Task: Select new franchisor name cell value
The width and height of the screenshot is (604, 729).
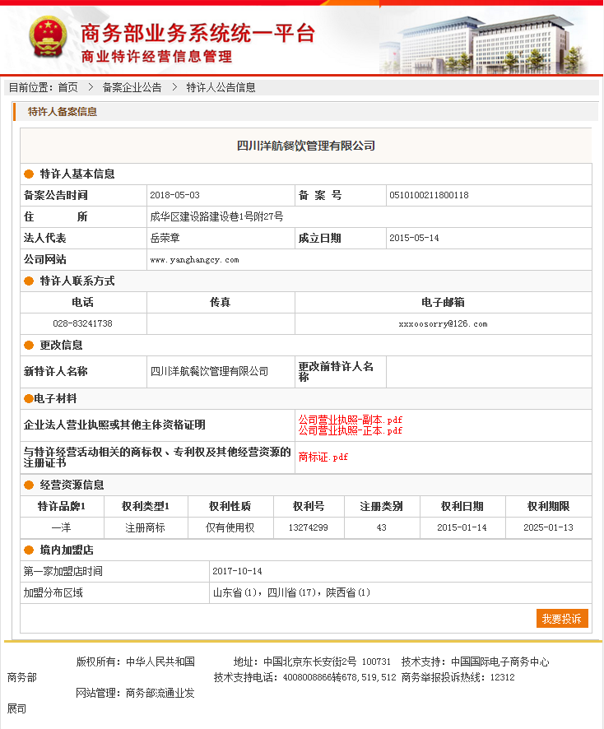Action: 209,371
